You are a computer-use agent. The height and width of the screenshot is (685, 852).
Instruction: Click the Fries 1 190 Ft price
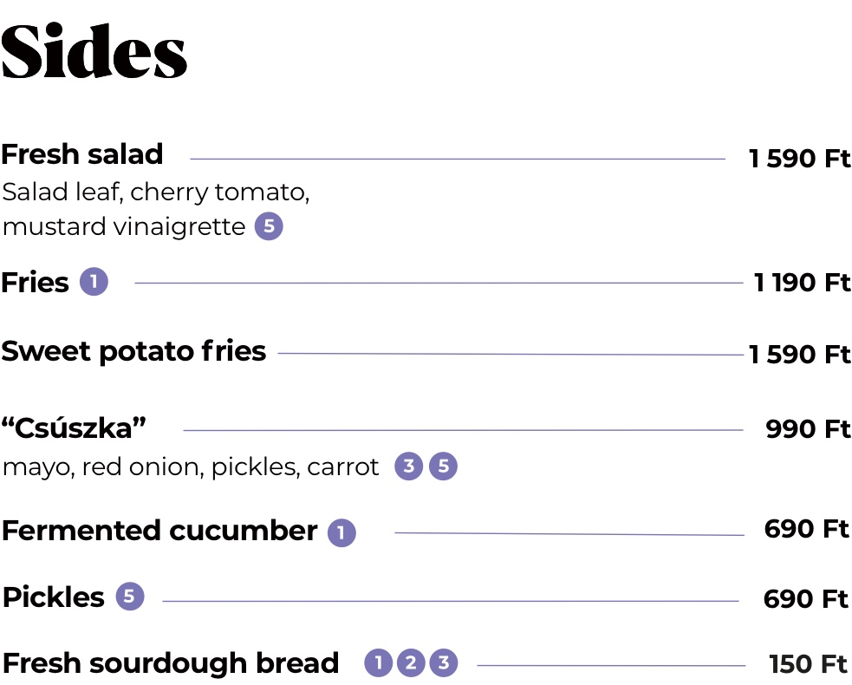coord(802,282)
